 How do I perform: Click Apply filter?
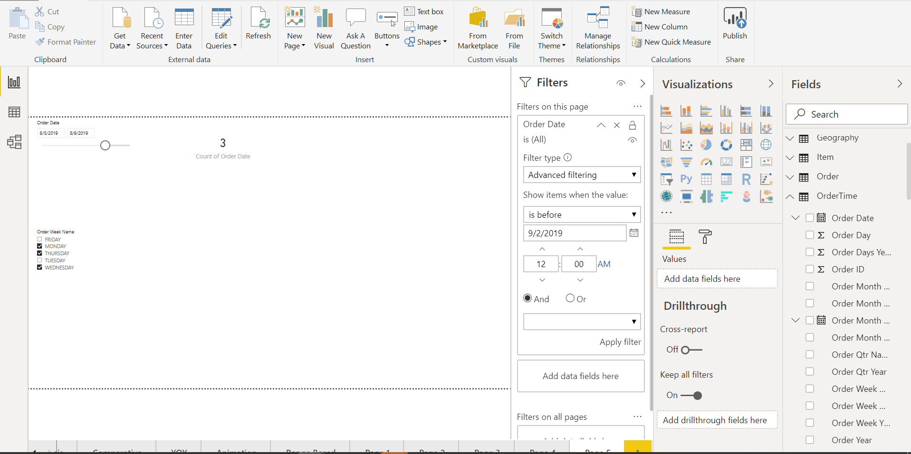point(620,342)
